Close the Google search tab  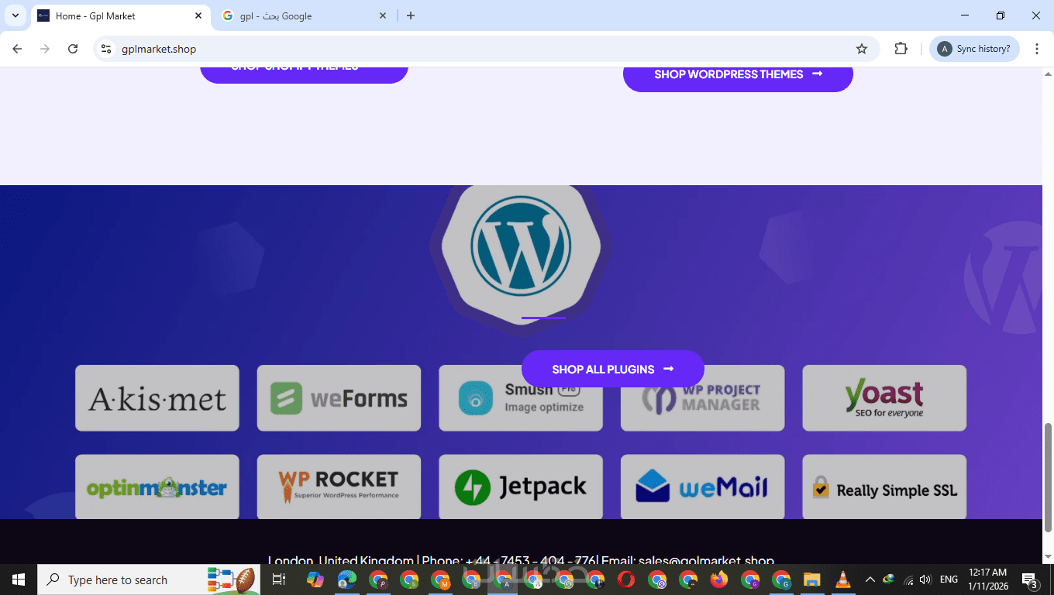[383, 15]
